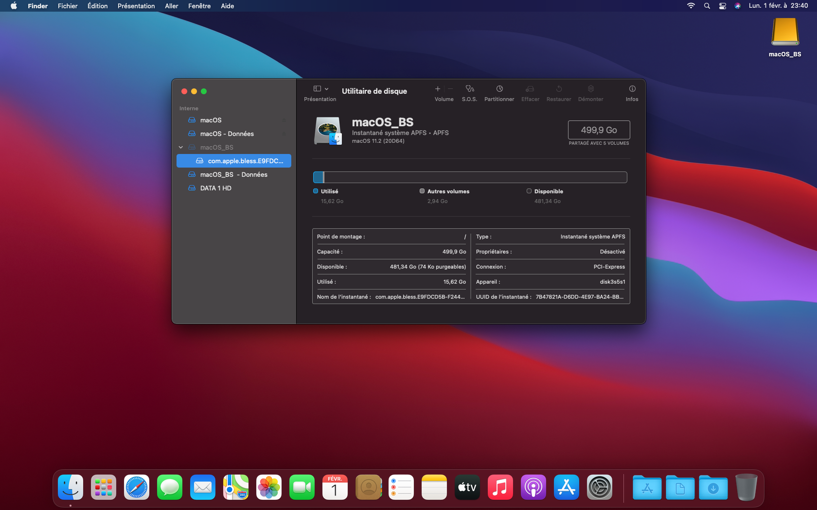Launch Safari from the Dock
This screenshot has height=510, width=817.
tap(137, 487)
